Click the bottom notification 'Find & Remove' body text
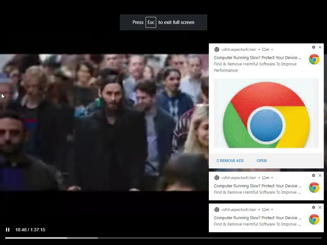 pos(257,224)
